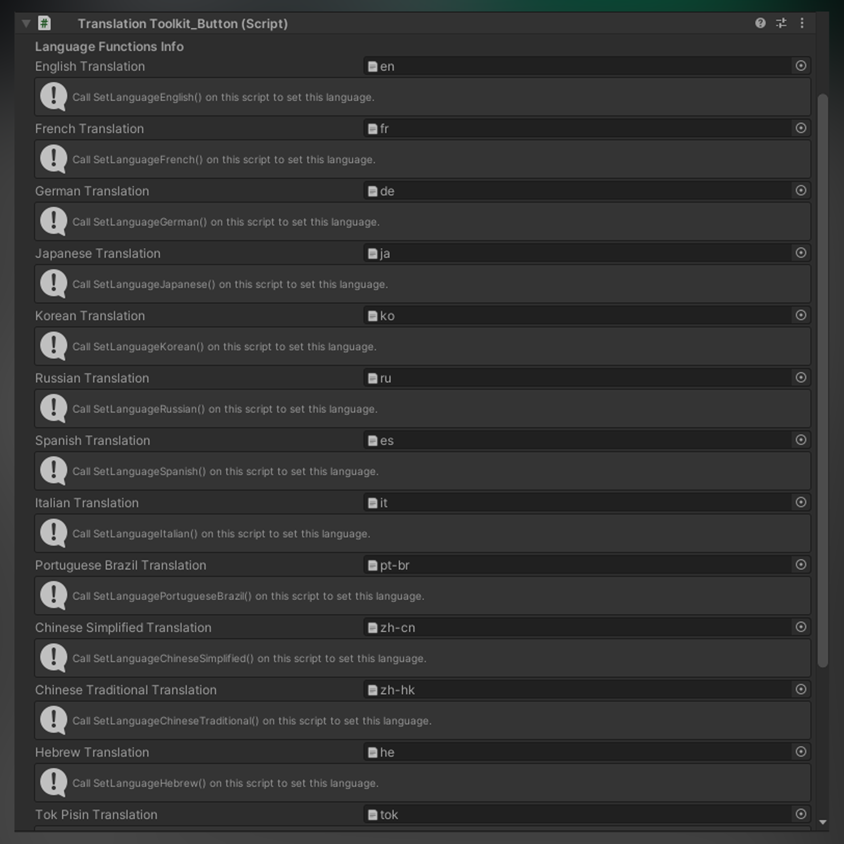The image size is (844, 844).
Task: Select the 'zh-hk' text asset field
Action: (x=527, y=689)
